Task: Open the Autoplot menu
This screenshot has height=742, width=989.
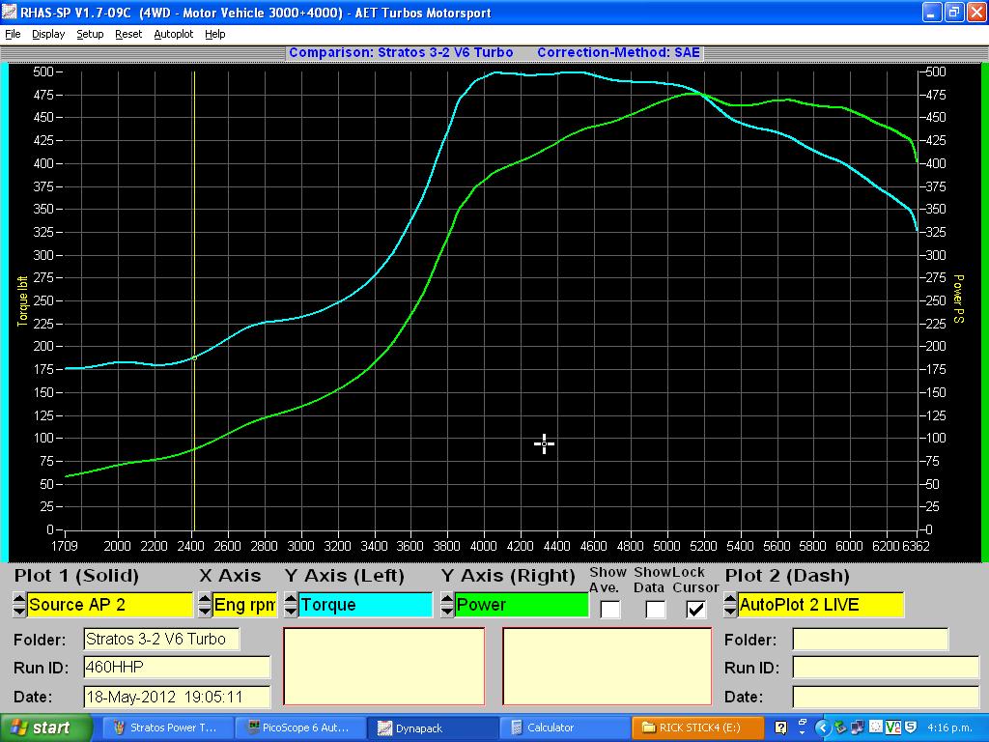Action: coord(173,34)
